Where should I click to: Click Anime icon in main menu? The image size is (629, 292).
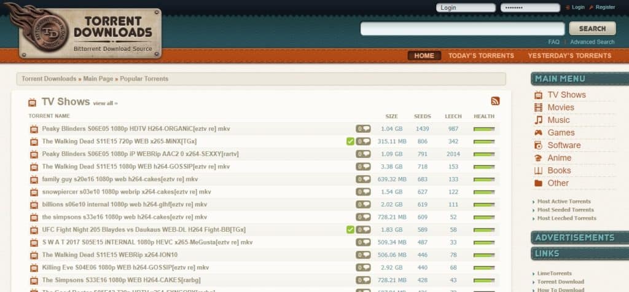[x=538, y=158]
